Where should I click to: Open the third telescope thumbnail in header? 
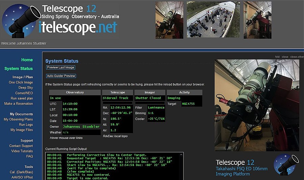tap(257, 20)
